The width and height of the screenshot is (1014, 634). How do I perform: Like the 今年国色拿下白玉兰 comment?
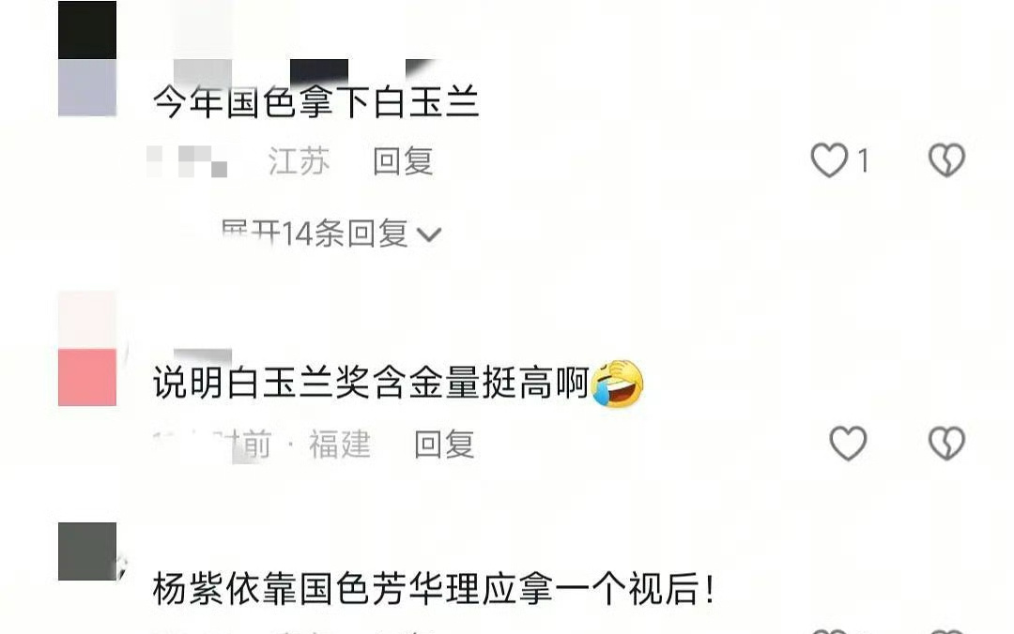(x=829, y=160)
